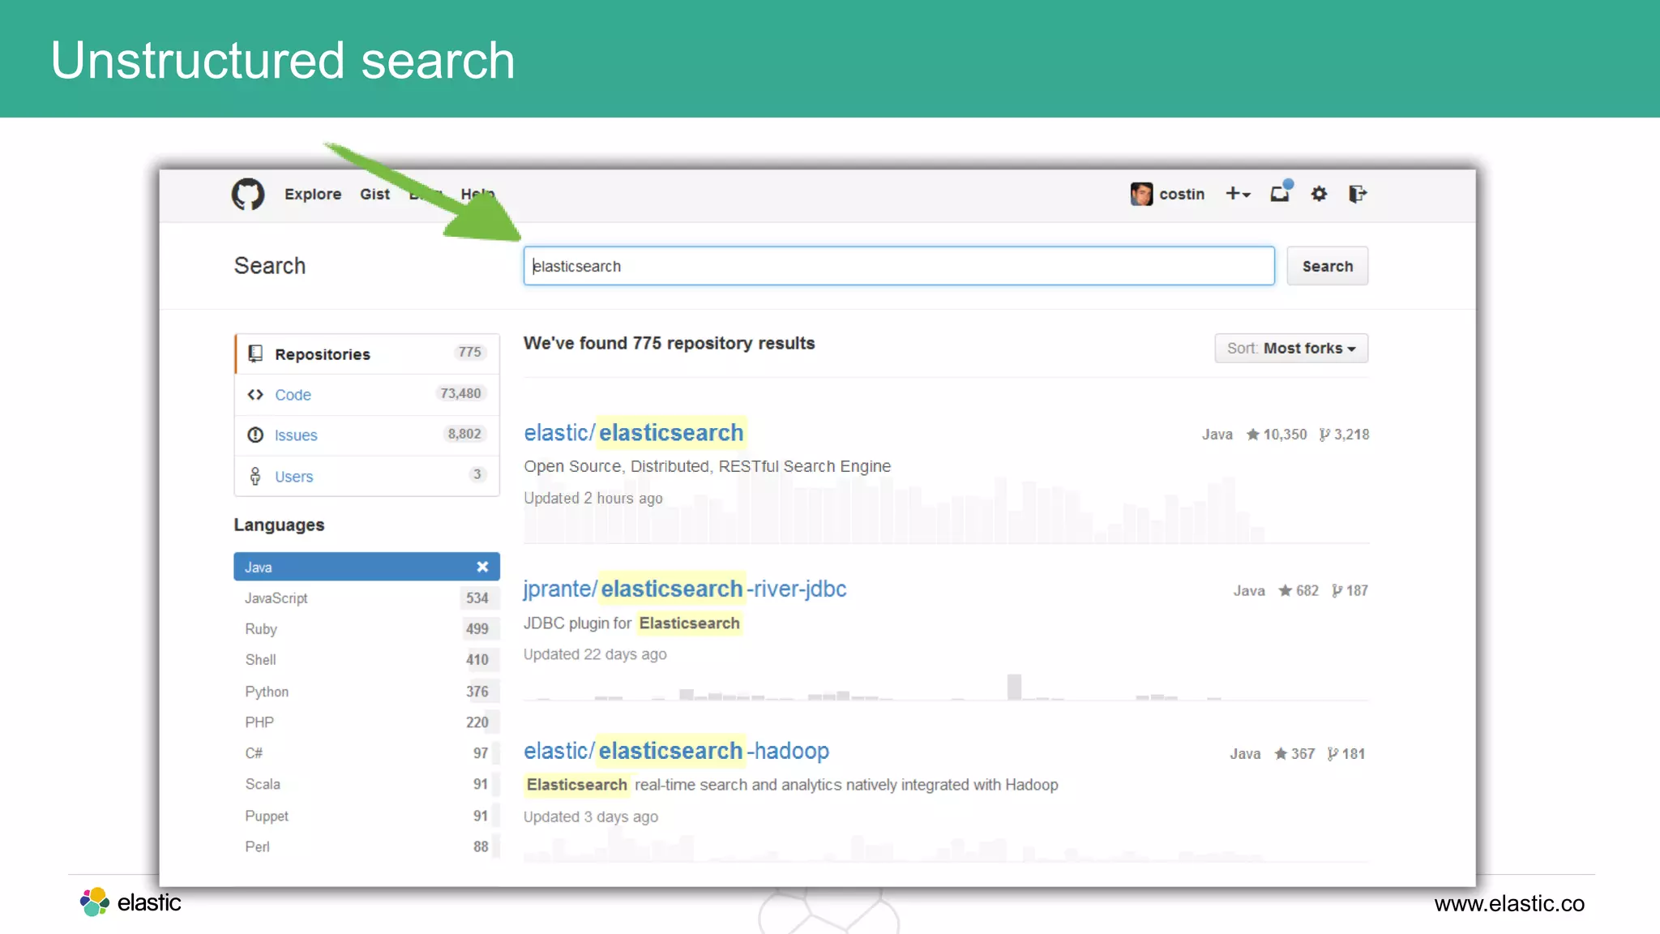Click the 682 stars count
Screen dimensions: 1660x934
(x=1298, y=591)
